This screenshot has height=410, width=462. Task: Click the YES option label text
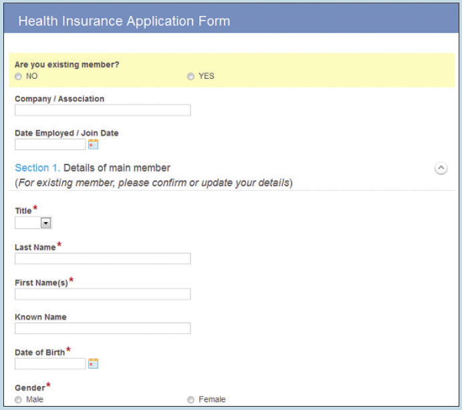tap(206, 76)
